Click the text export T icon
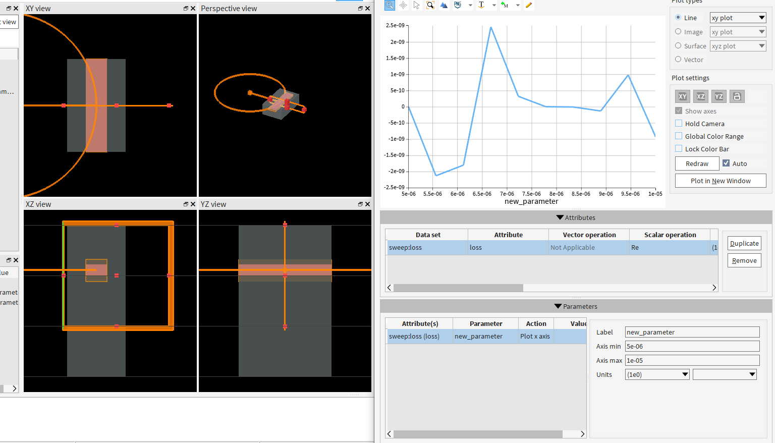775x443 pixels. coord(481,5)
